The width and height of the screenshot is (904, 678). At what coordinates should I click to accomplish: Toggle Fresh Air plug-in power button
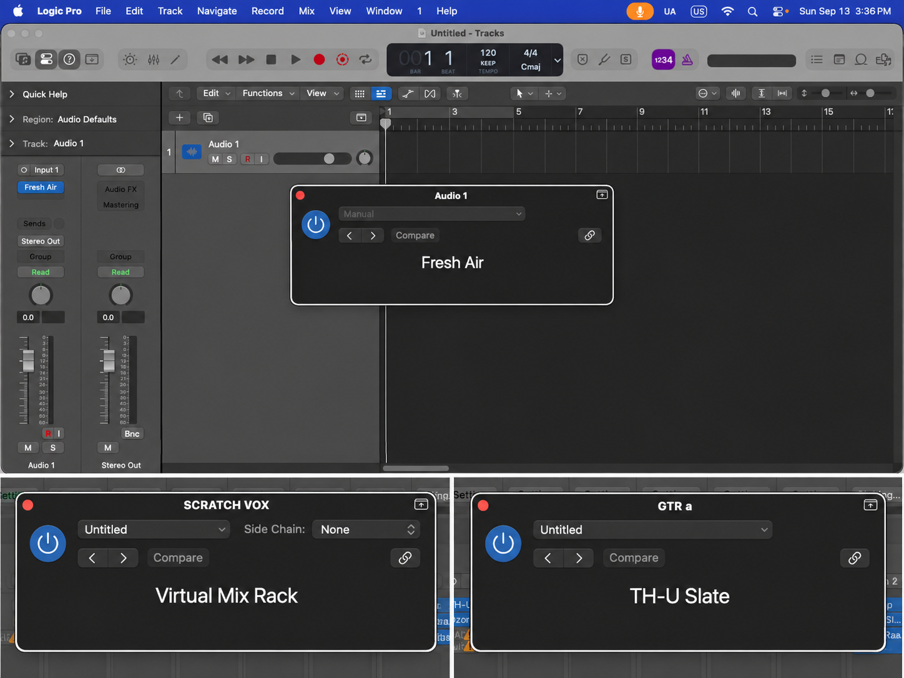pyautogui.click(x=316, y=224)
